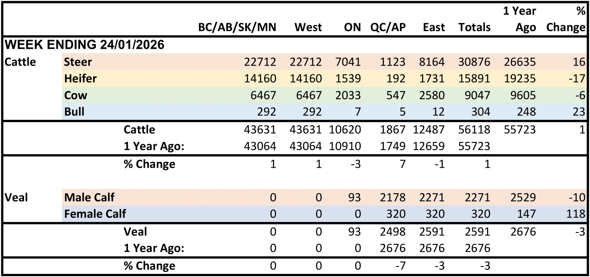Select the Female Calf row label

[95, 214]
